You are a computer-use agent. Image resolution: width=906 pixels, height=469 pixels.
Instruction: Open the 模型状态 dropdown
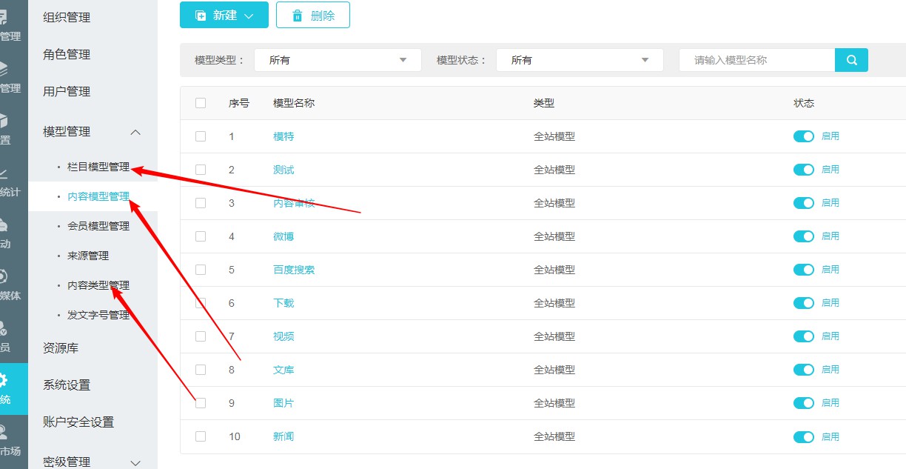tap(580, 60)
